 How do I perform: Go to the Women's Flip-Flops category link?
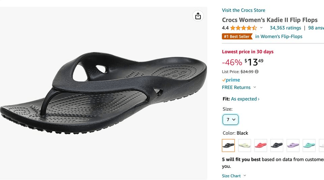[x=278, y=36]
